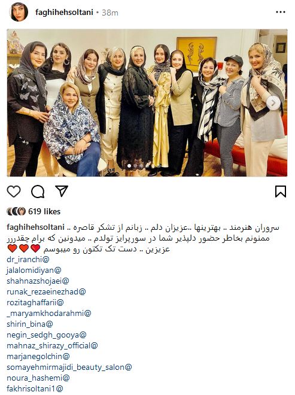295x395 pixels.
Task: Like the post with the heart icon
Action: point(14,192)
